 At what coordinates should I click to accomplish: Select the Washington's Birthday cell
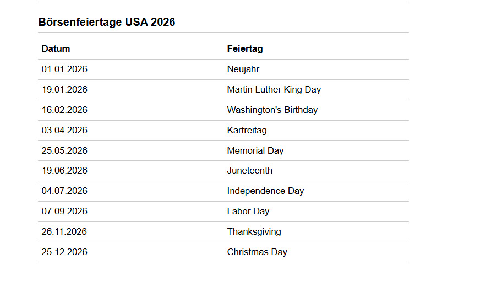pyautogui.click(x=272, y=110)
